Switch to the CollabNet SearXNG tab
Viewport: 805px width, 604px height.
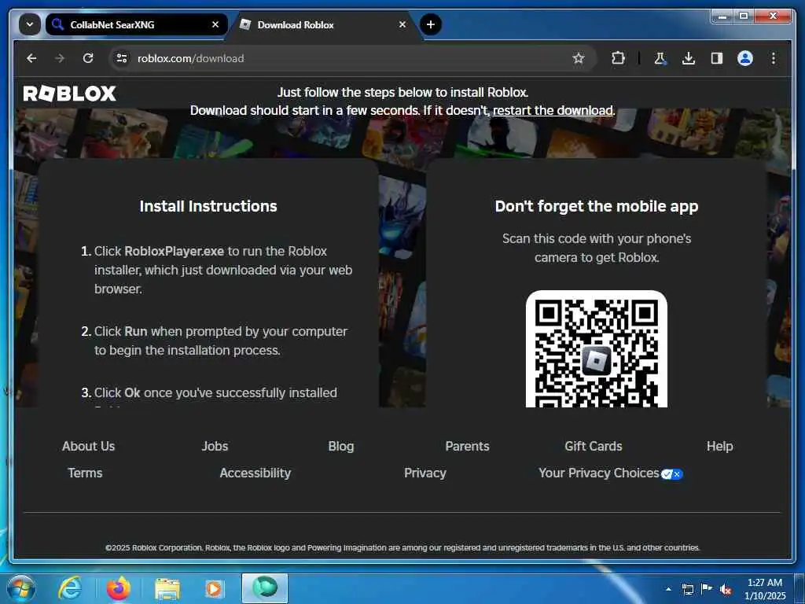(137, 24)
